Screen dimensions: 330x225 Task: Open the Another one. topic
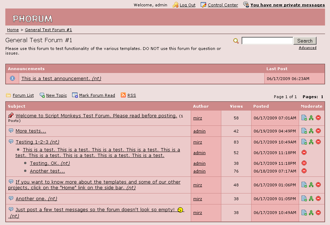[36, 199]
